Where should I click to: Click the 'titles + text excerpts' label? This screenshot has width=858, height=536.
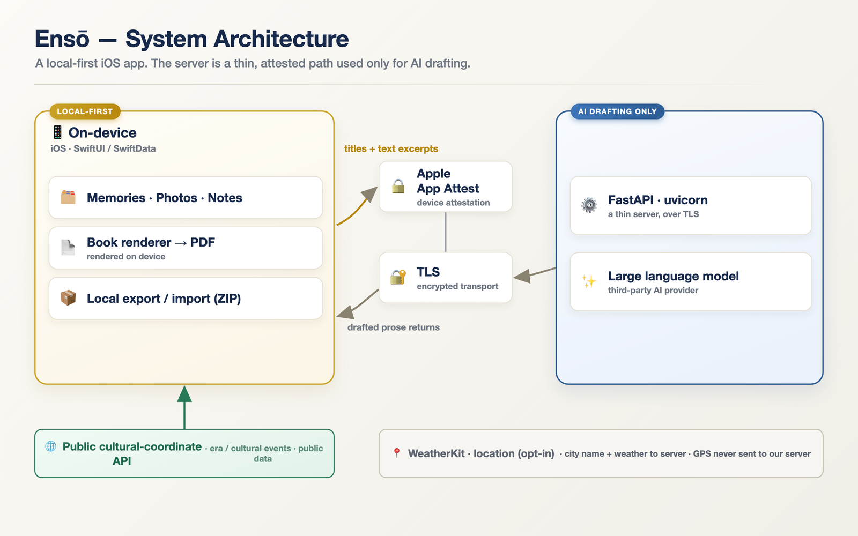coord(391,148)
